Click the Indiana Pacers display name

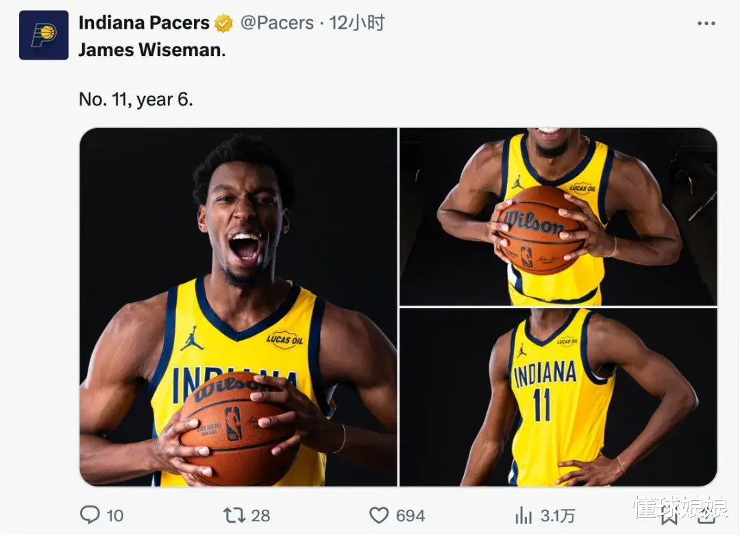click(x=144, y=23)
